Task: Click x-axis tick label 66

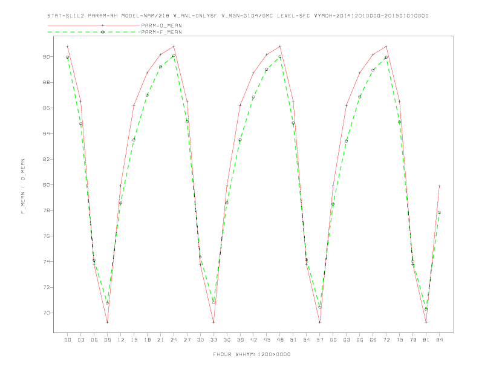Action: (x=360, y=340)
